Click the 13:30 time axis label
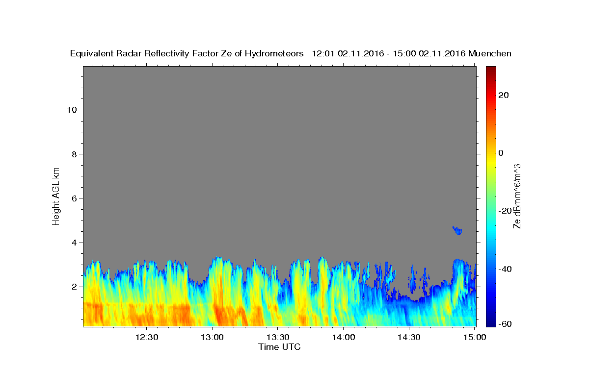This screenshot has height=392, width=589. click(278, 337)
